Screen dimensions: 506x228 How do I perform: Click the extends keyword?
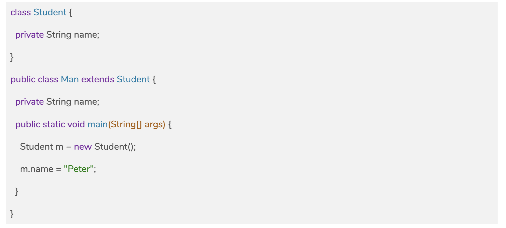coord(97,79)
